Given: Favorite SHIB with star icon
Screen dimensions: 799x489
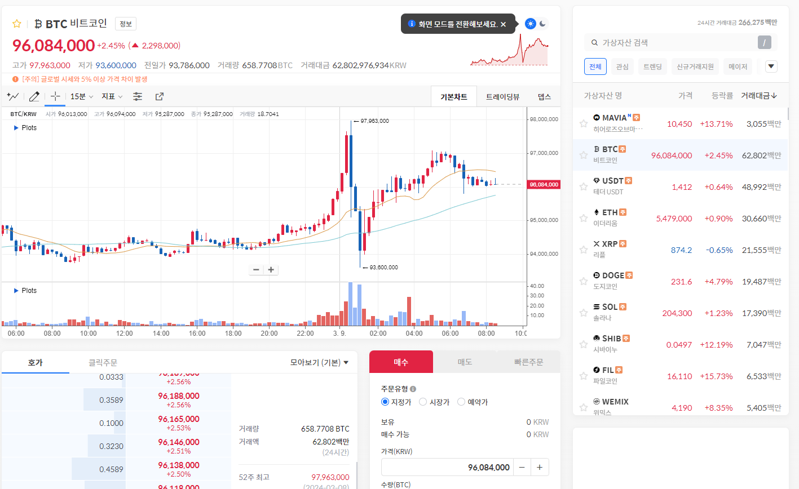Looking at the screenshot, I should tap(584, 344).
